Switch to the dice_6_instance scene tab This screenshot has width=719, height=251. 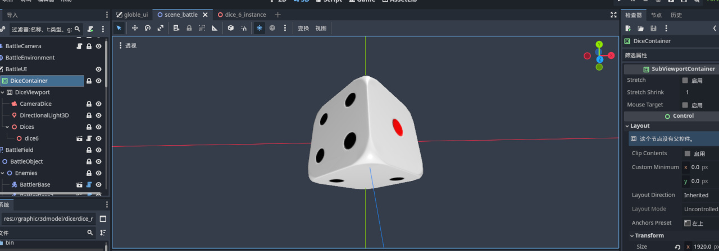(x=245, y=15)
